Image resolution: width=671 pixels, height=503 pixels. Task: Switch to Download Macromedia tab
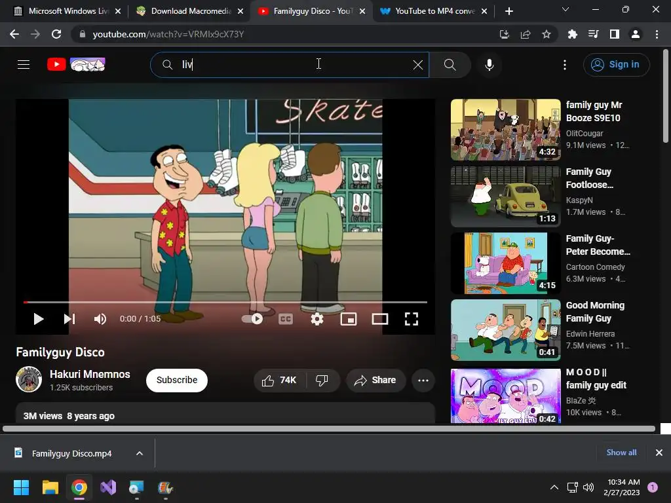(x=191, y=11)
